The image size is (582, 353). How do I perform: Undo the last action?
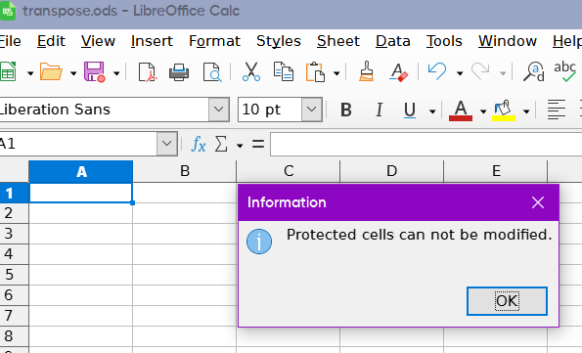(437, 71)
